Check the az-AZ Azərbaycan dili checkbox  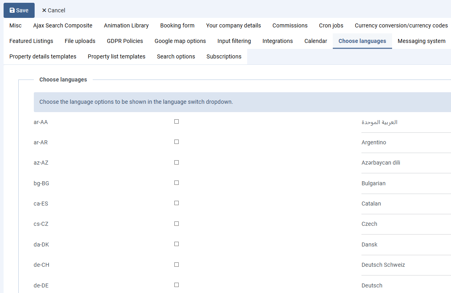(x=176, y=163)
